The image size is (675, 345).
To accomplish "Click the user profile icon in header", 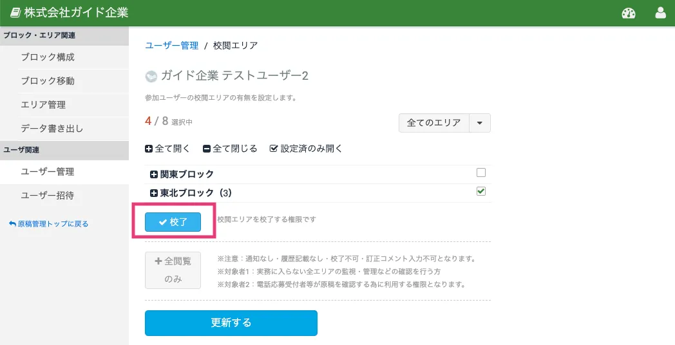I will tap(660, 13).
